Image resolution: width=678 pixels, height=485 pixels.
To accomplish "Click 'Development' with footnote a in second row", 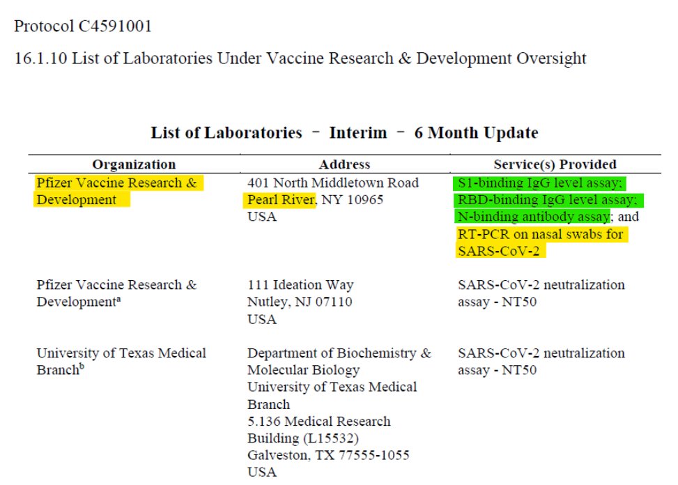I will [78, 302].
